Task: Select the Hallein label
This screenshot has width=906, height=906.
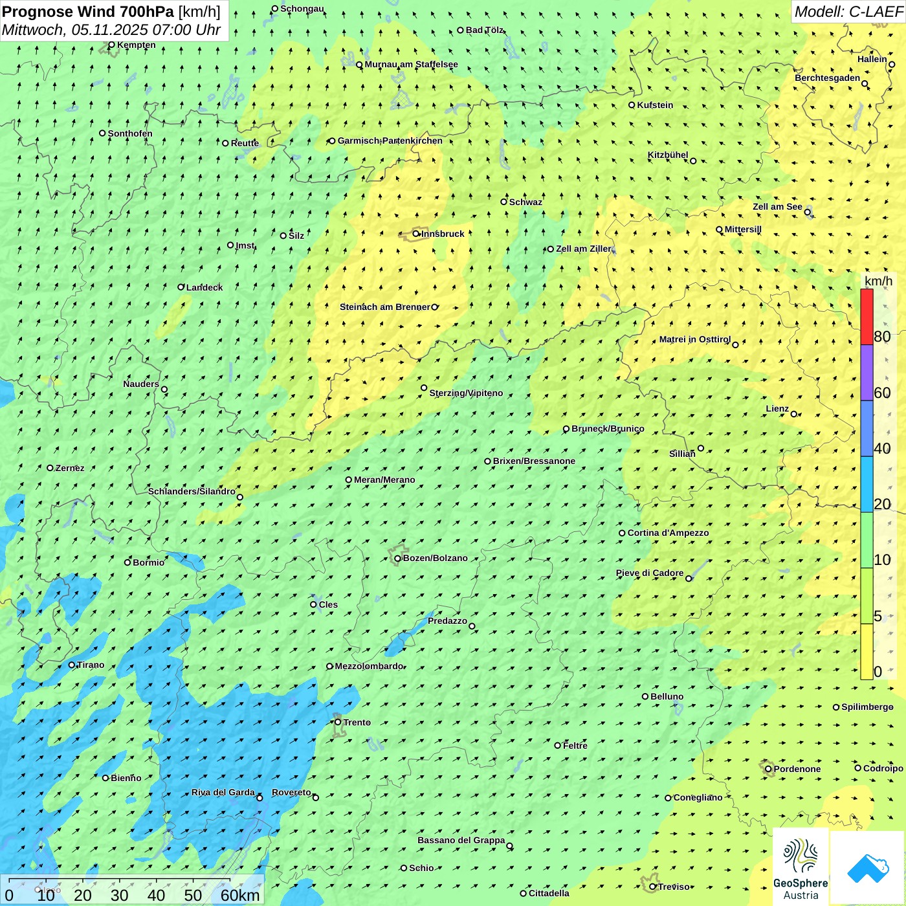Action: pyautogui.click(x=872, y=60)
